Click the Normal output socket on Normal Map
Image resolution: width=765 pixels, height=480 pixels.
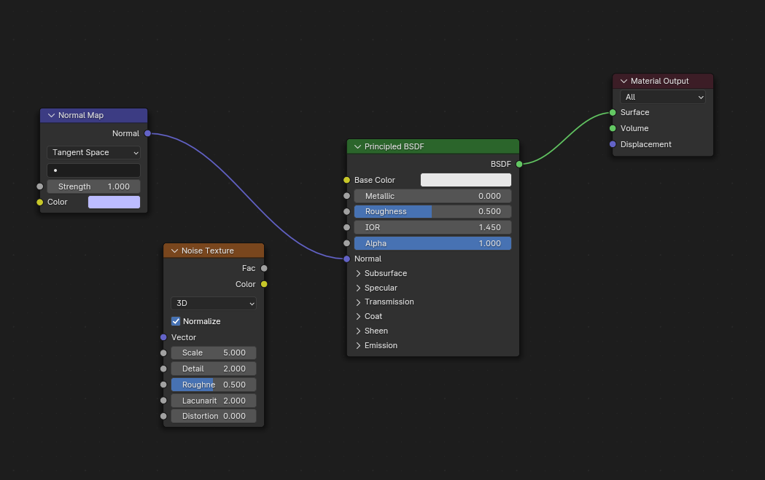tap(147, 133)
